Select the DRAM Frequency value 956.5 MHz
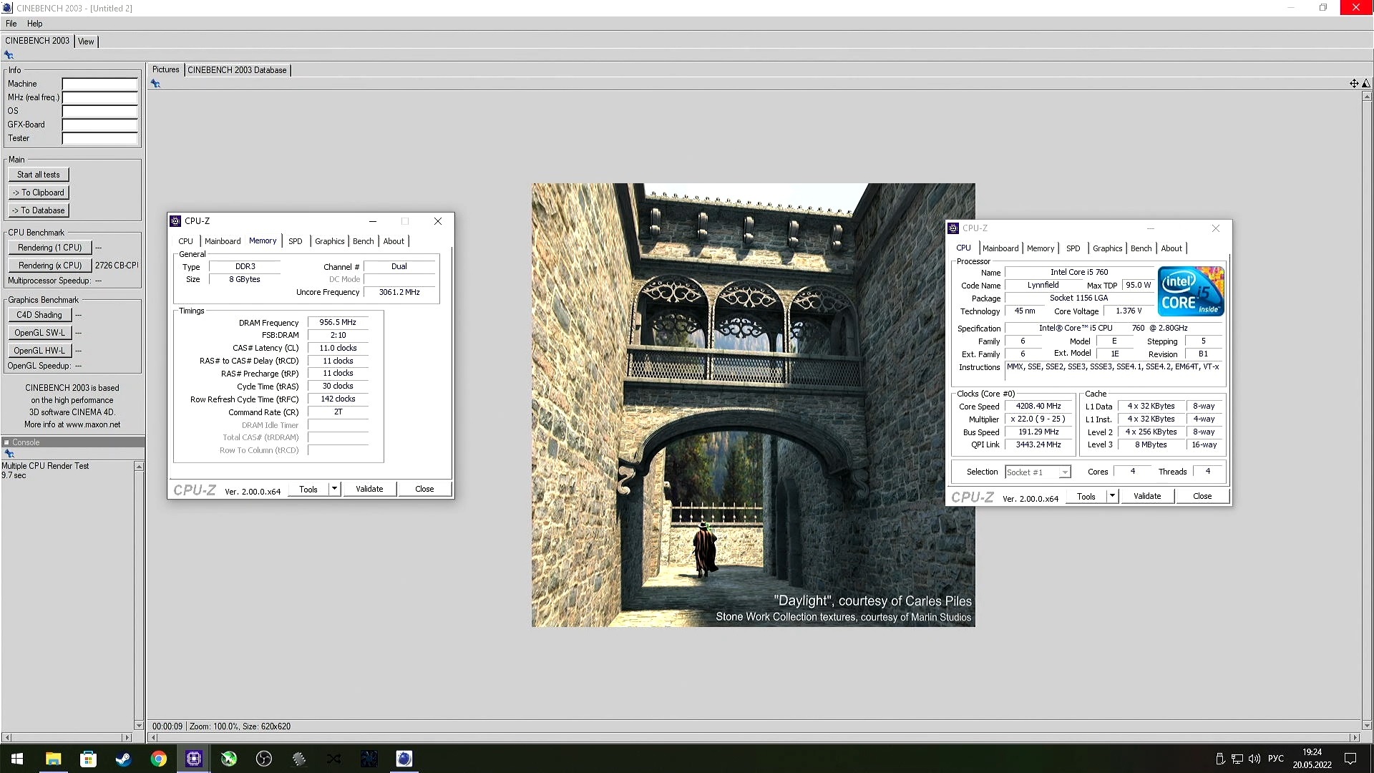1374x773 pixels. coord(338,323)
